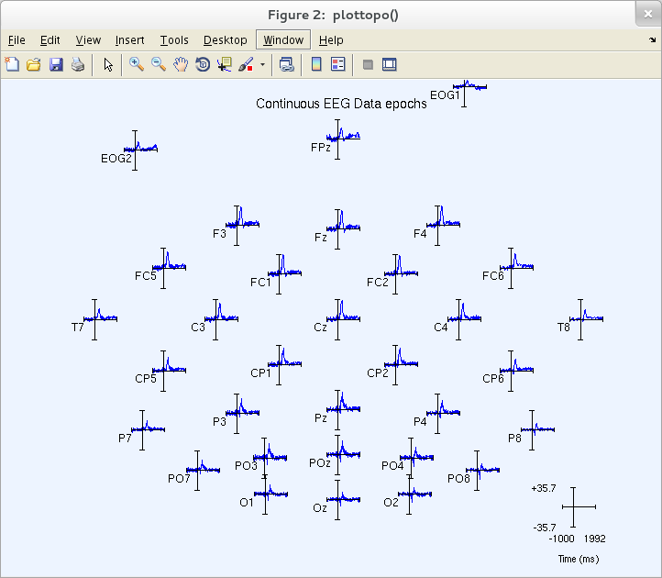The width and height of the screenshot is (662, 578).
Task: Expand the Brush color dropdown arrow
Action: coord(263,65)
